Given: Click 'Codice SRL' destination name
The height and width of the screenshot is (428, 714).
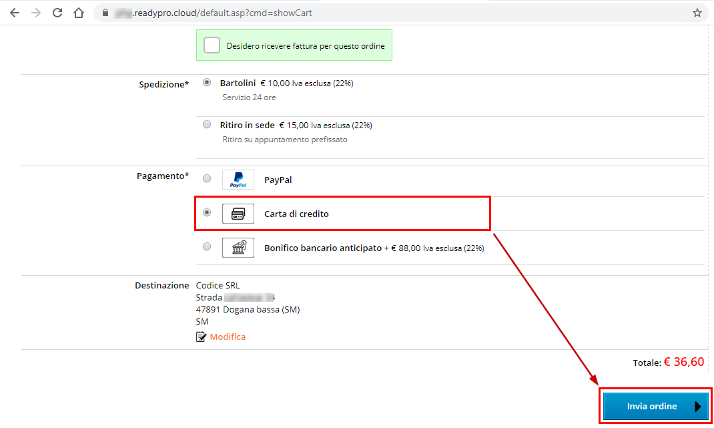Looking at the screenshot, I should pos(218,285).
